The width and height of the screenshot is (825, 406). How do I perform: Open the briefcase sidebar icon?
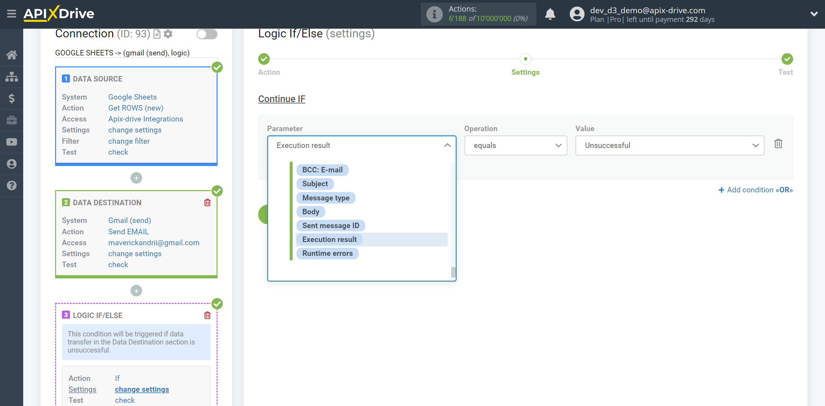(x=12, y=120)
